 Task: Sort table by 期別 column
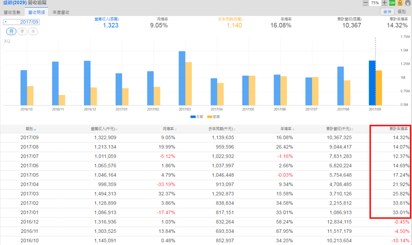[x=31, y=129]
